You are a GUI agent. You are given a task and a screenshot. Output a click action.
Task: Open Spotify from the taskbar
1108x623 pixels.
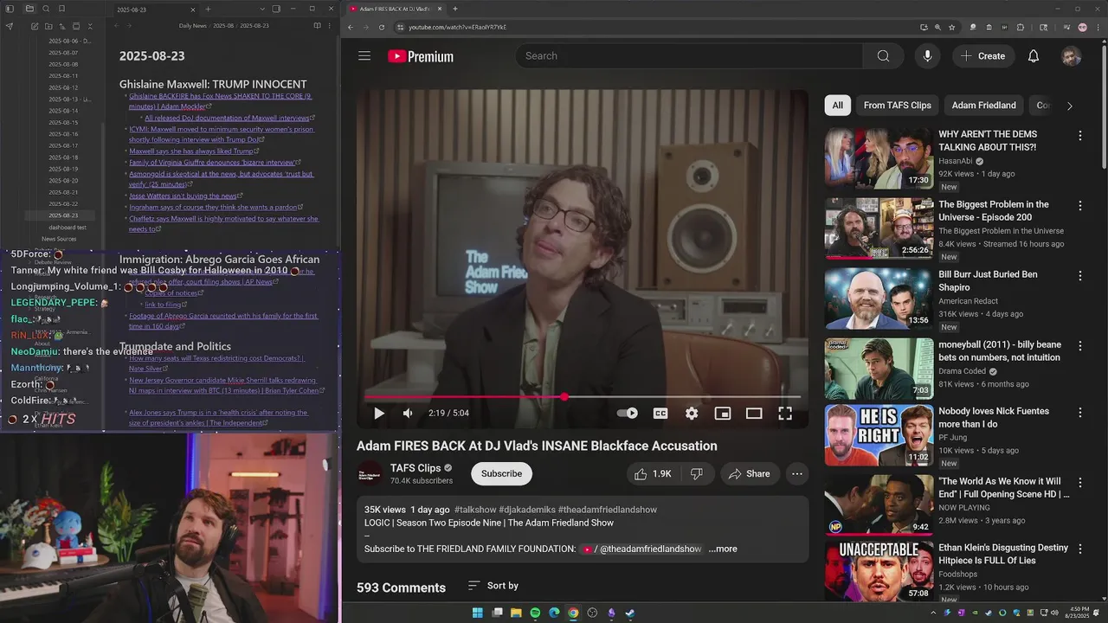pos(535,613)
